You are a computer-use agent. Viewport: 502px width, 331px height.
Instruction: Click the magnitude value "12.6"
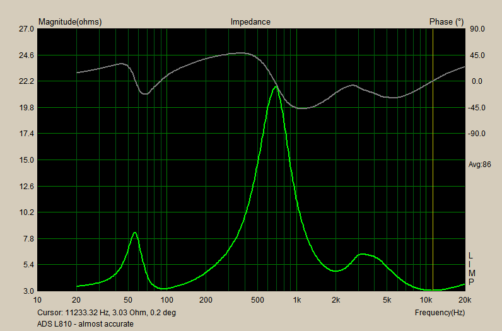pos(26,187)
